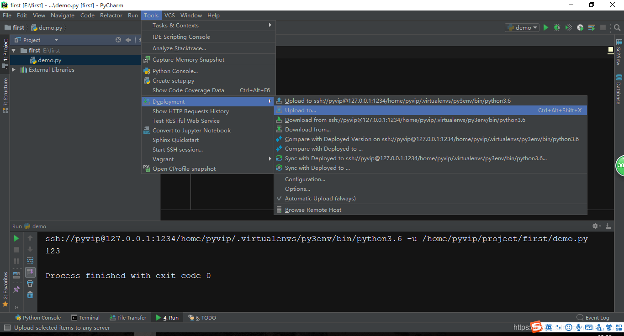
Task: Open the Code menu
Action: [87, 16]
